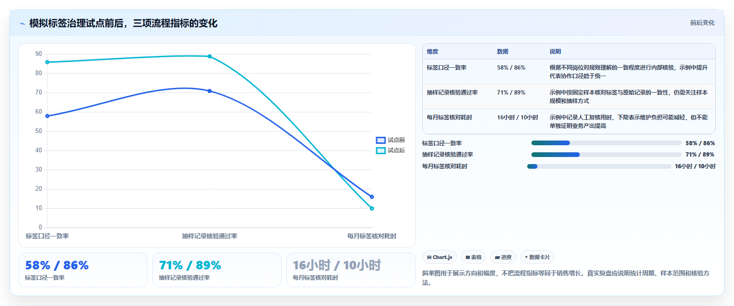
Task: Open the 16小时 / 10小时 summary card
Action: [x=351, y=270]
